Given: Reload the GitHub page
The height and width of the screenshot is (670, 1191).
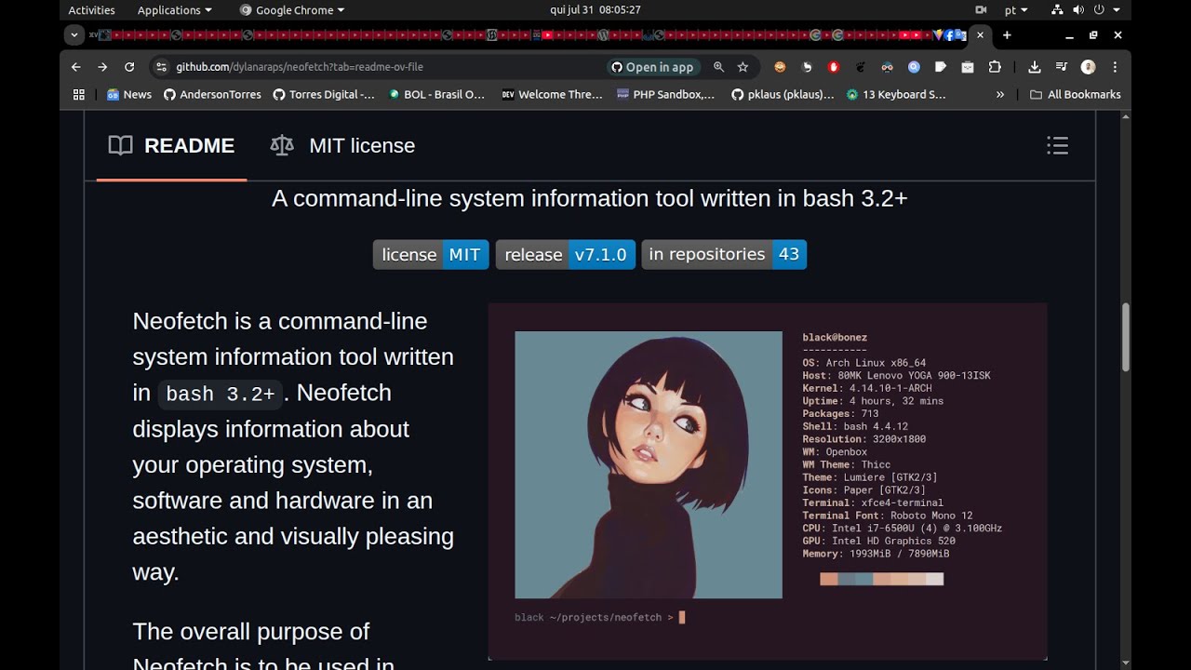Looking at the screenshot, I should pyautogui.click(x=129, y=67).
